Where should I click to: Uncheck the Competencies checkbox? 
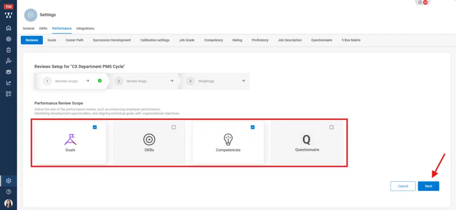[x=252, y=127]
